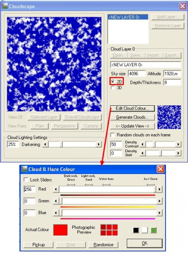The height and width of the screenshot is (258, 188).
Task: Toggle the Lock Sliders checkbox
Action: coord(26,179)
